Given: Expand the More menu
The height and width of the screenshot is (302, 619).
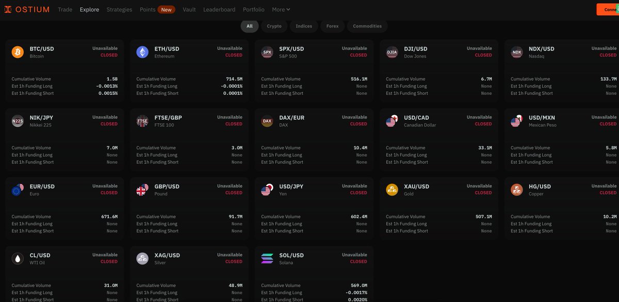Looking at the screenshot, I should [281, 9].
